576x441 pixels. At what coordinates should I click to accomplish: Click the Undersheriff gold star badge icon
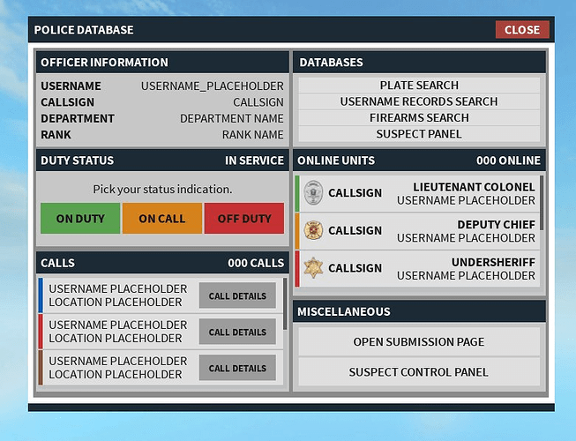tap(313, 267)
